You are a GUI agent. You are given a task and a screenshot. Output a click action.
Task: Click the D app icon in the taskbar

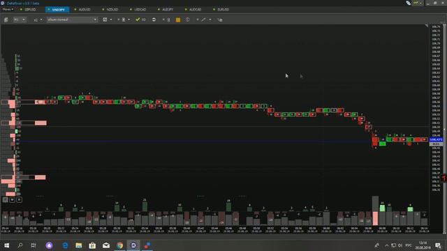click(133, 245)
